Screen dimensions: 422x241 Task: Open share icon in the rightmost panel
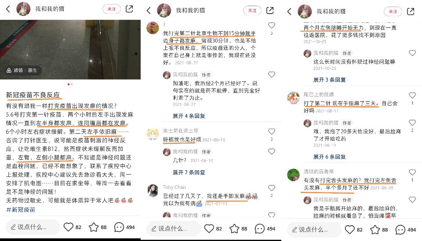(x=411, y=11)
